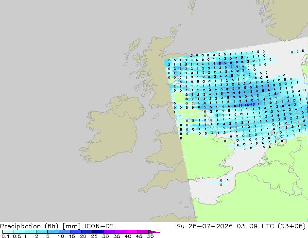Click the "ICON-D2" model name

[99, 226]
